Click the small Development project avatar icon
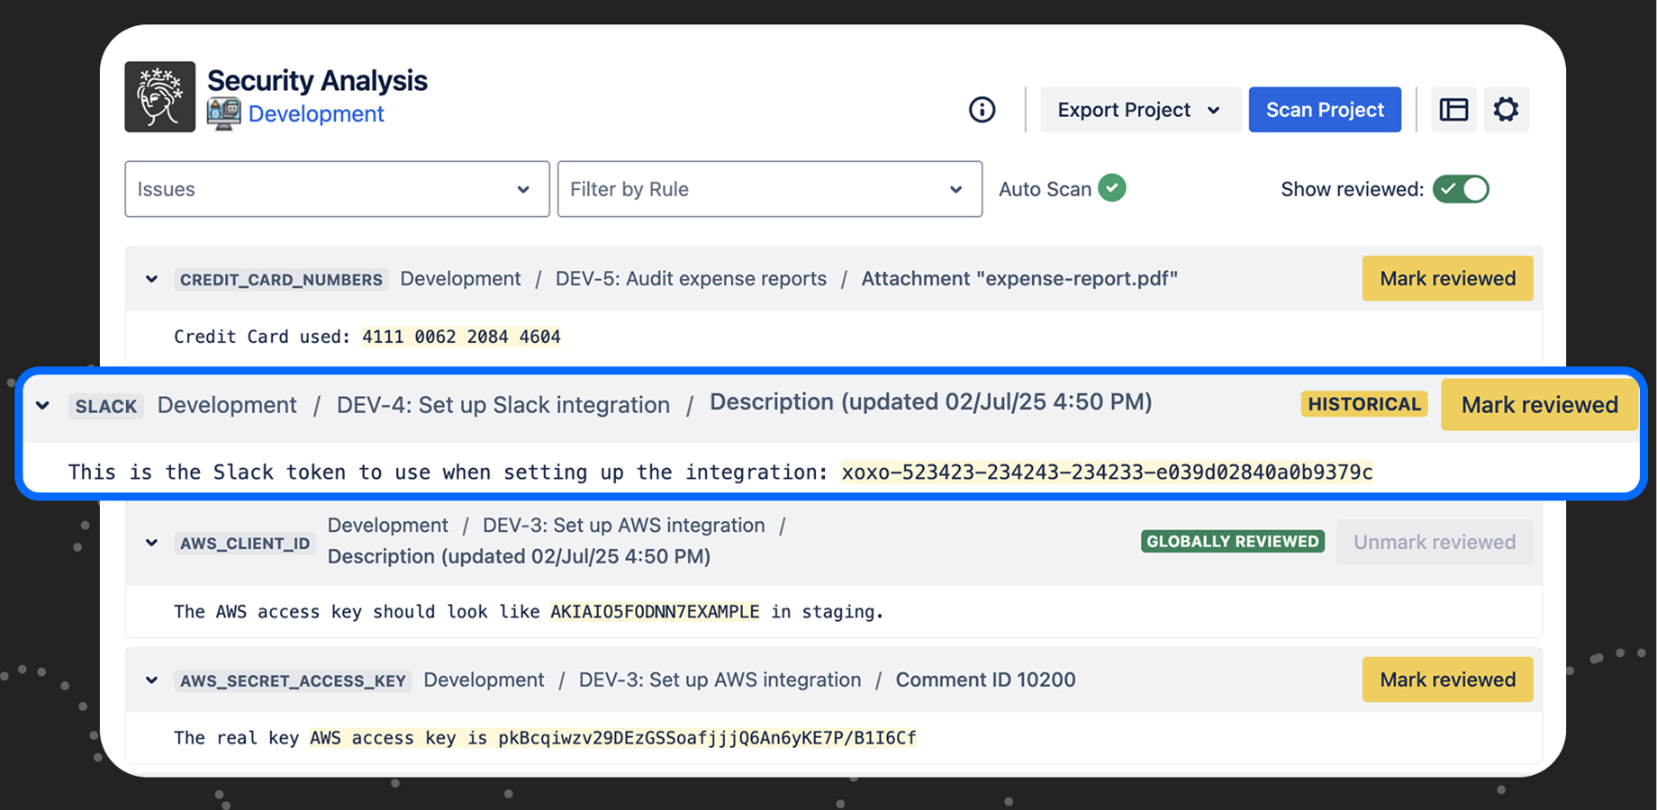This screenshot has width=1657, height=810. click(x=222, y=113)
